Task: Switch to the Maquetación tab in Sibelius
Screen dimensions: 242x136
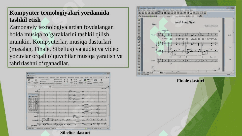Action: tap(71, 78)
